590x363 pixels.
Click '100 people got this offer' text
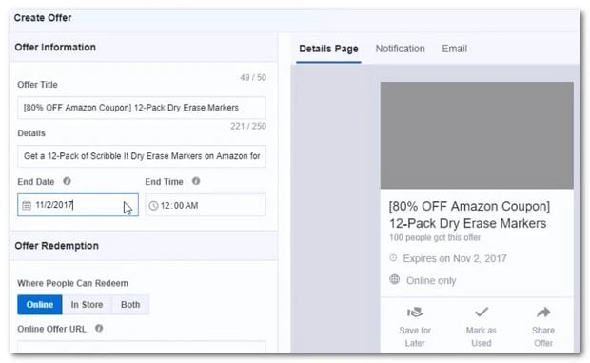point(435,237)
